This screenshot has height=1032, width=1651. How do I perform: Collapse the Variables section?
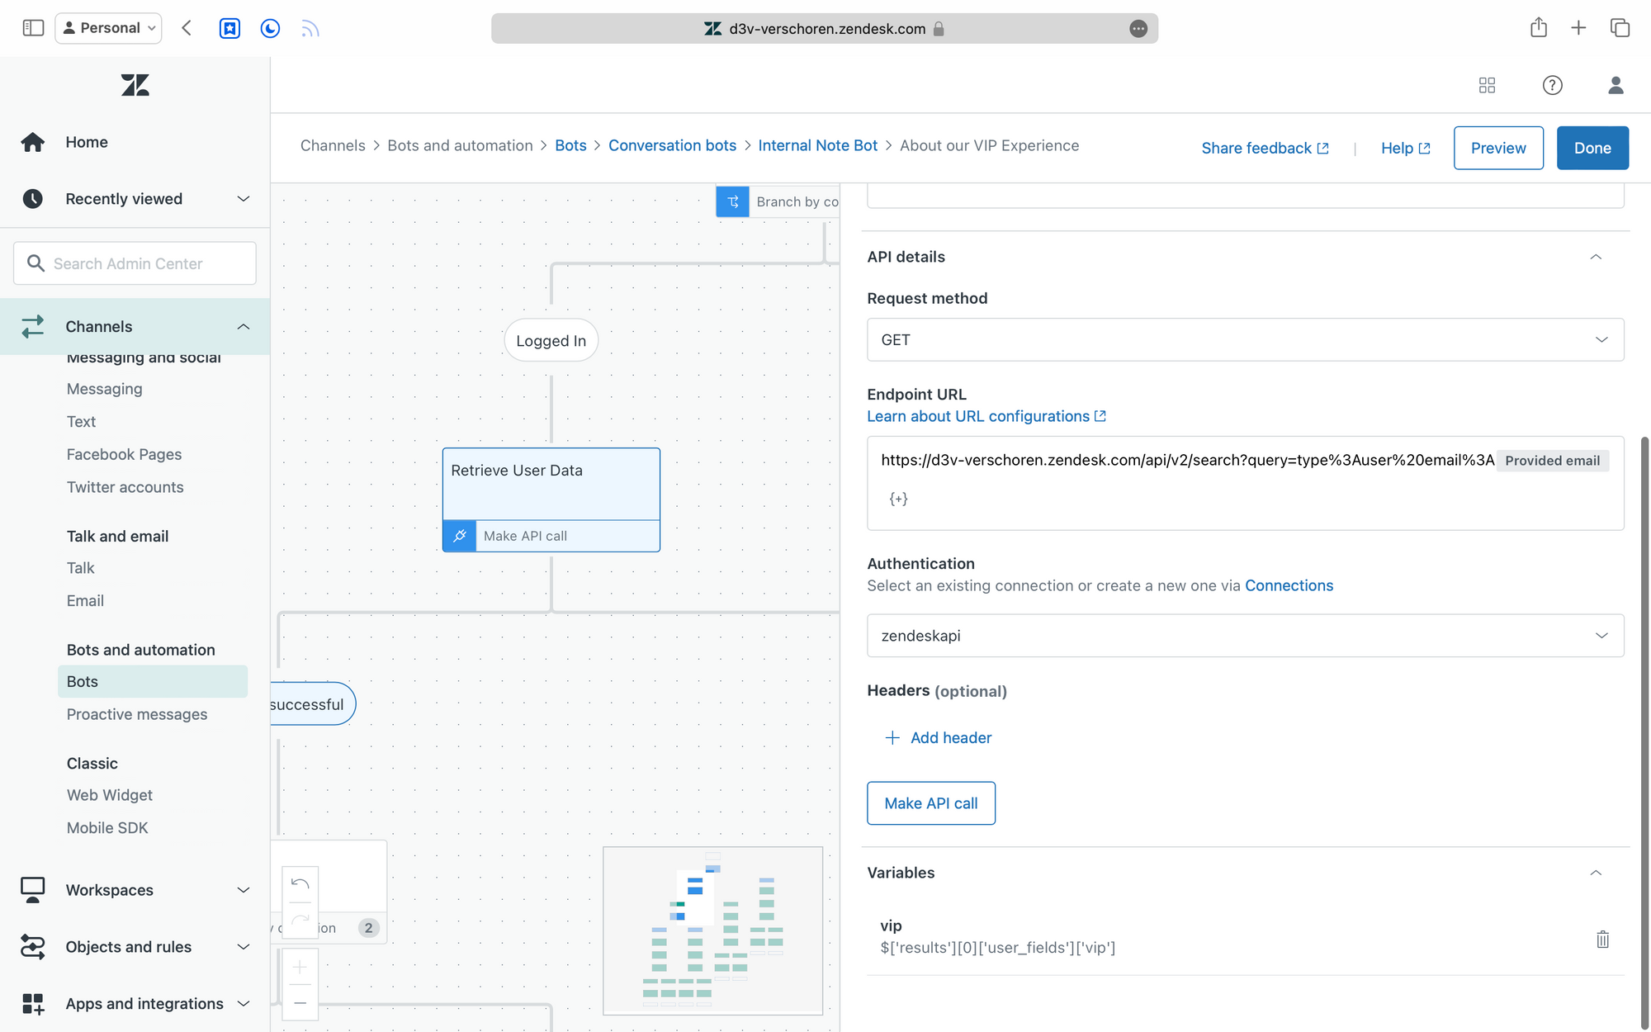tap(1595, 873)
